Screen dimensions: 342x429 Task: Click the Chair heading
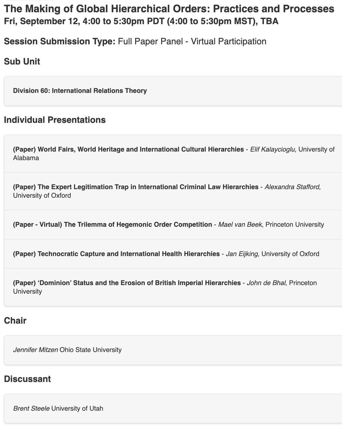[15, 321]
